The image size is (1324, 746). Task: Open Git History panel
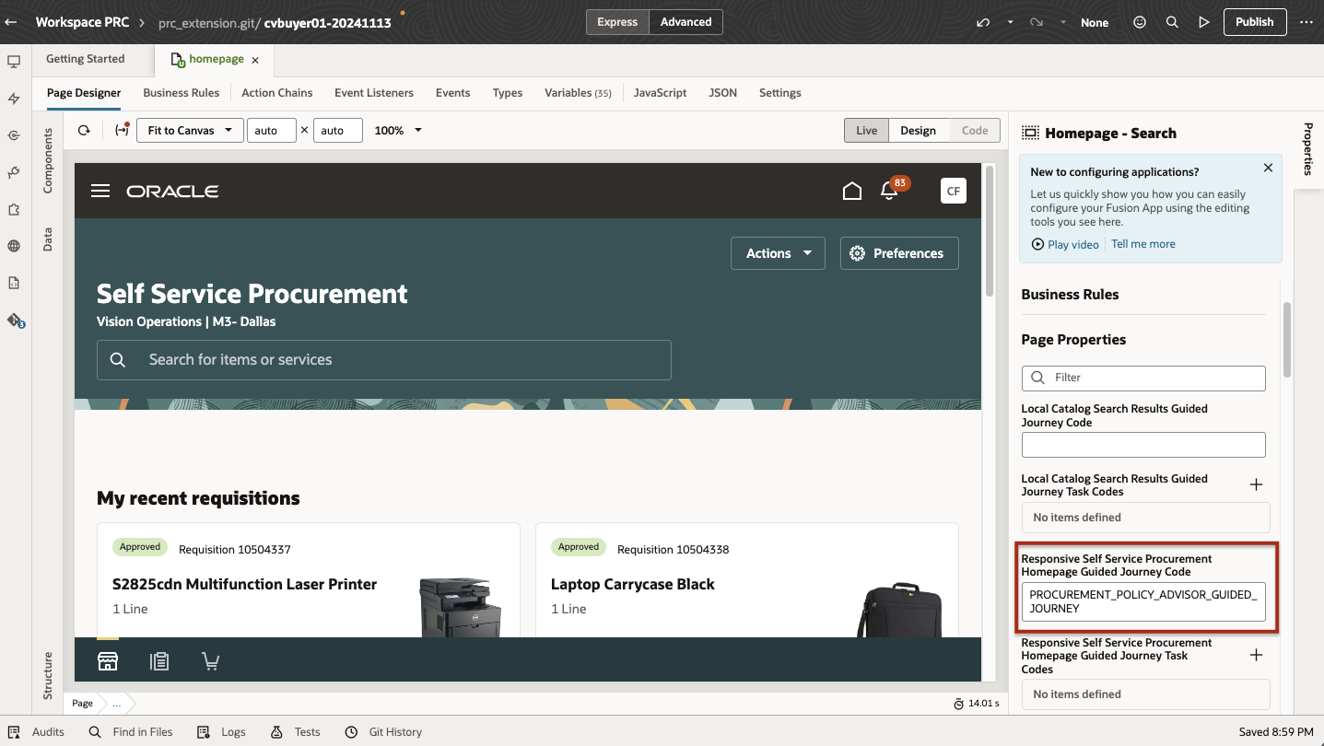[383, 732]
